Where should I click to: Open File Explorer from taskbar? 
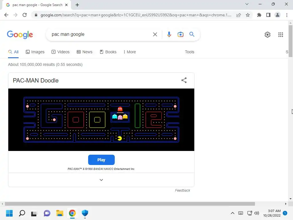click(60, 213)
